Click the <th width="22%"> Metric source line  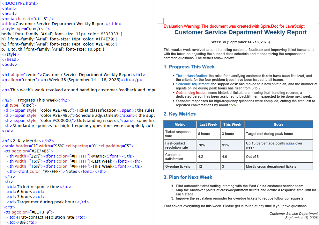point(70,156)
